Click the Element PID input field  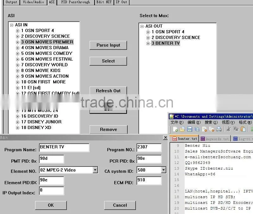[x=52, y=181]
